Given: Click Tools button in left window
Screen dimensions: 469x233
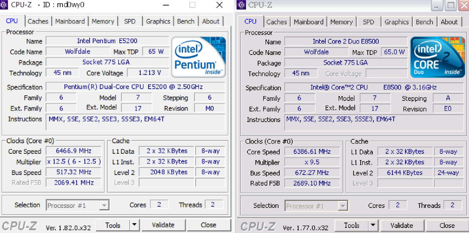Looking at the screenshot, I should [113, 225].
